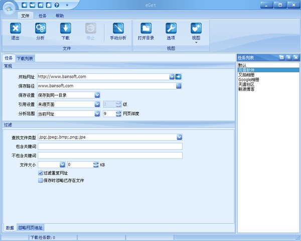Start analysis with the 分析 gears icon
Image resolution: width=301 pixels, height=241 pixels.
click(41, 28)
